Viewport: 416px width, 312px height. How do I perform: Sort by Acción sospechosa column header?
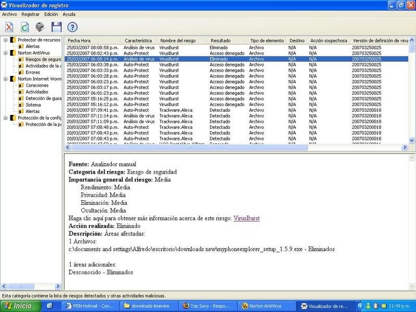(328, 41)
